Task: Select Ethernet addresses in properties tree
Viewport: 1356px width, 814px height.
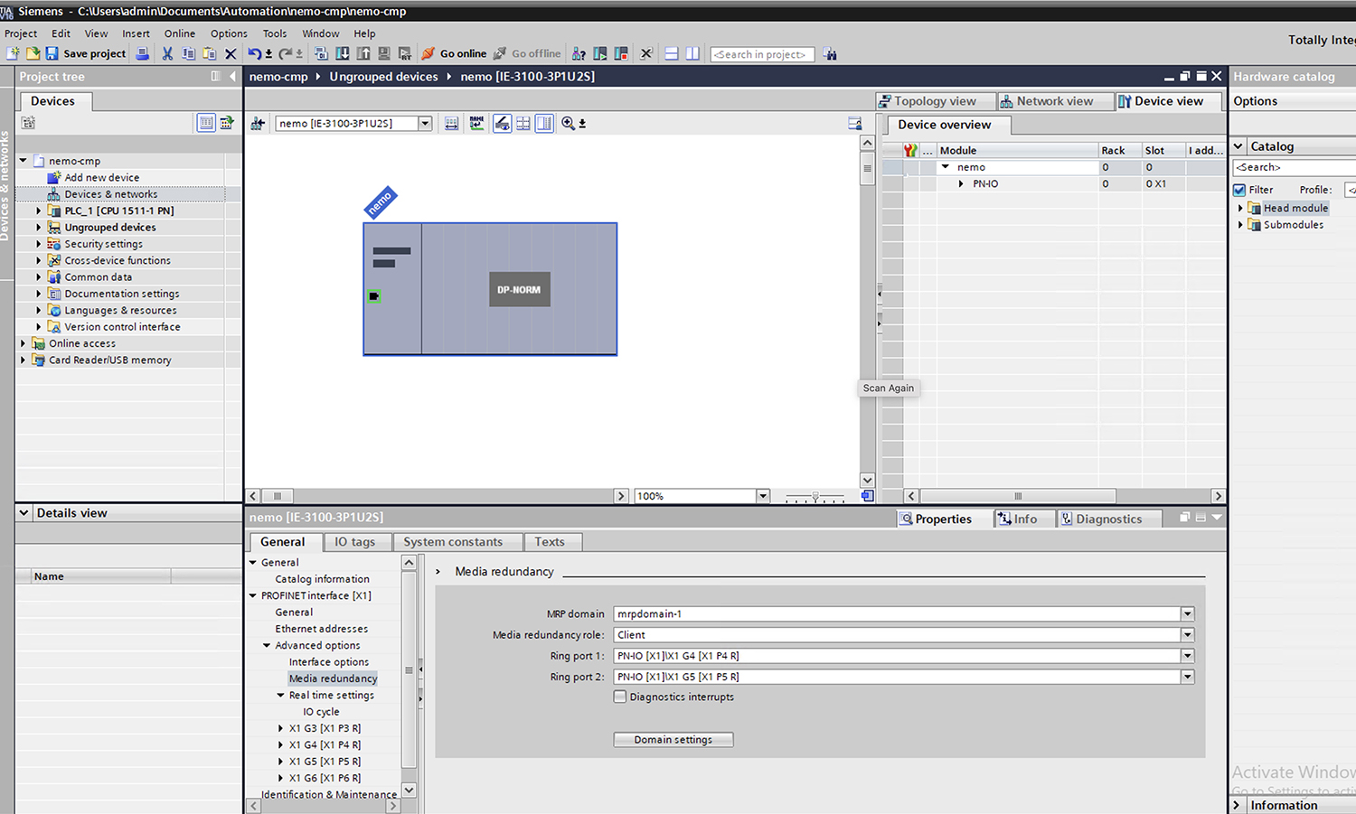Action: 321,629
